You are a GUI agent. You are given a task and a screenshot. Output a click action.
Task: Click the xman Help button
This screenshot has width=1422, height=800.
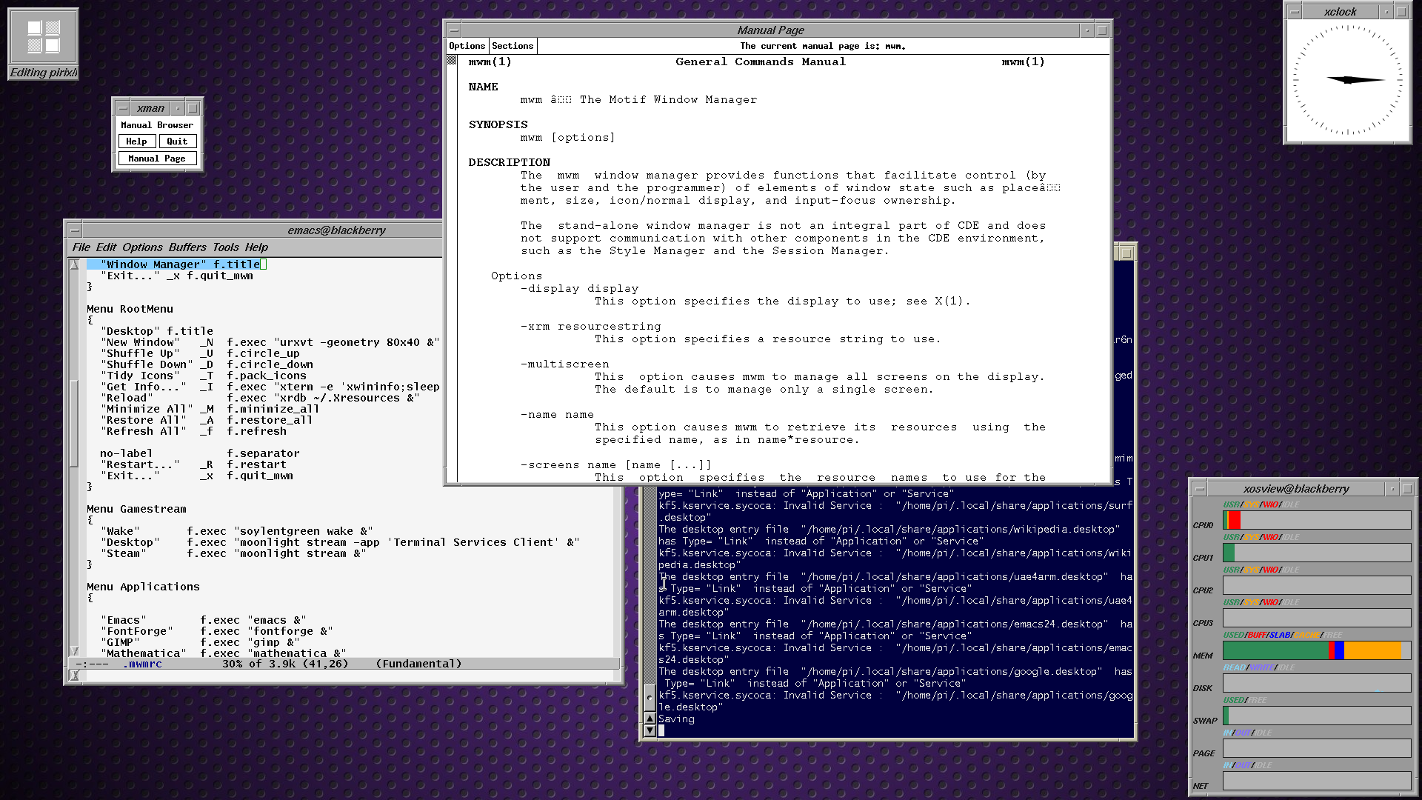(x=136, y=141)
